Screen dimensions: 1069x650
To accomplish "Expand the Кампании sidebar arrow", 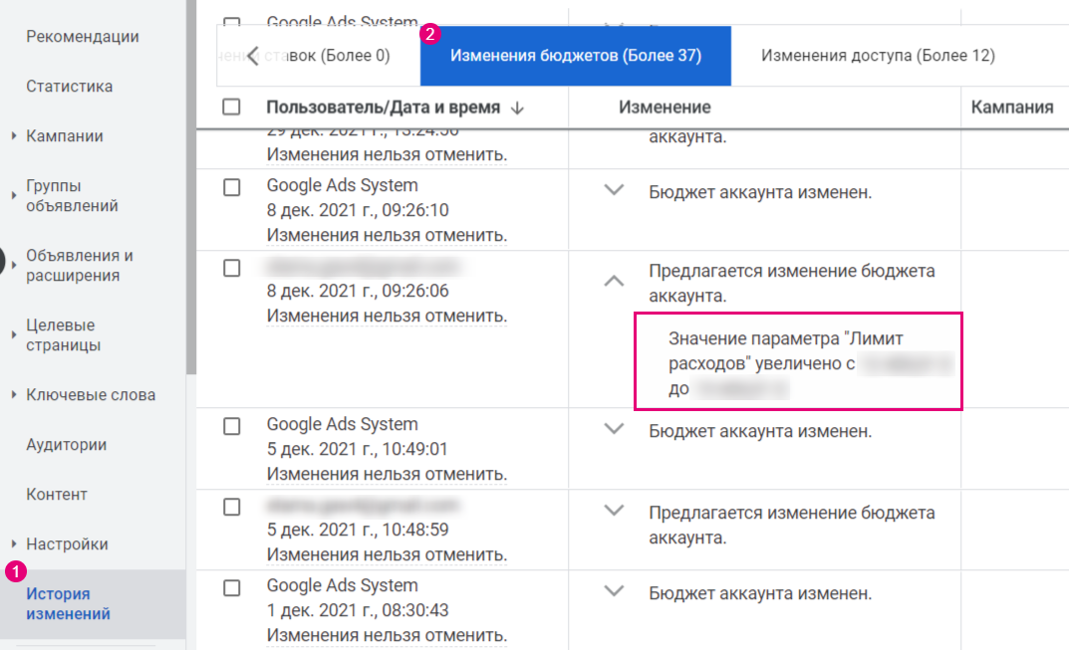I will 14,136.
